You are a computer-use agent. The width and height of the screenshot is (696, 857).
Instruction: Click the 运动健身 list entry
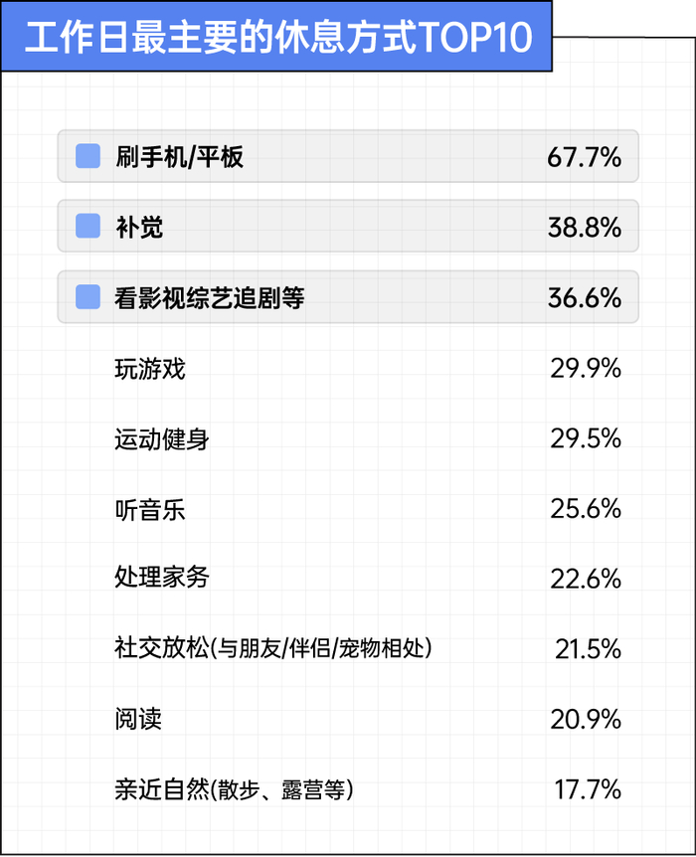coord(162,438)
